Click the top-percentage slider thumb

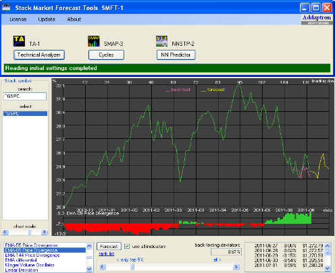pyautogui.click(x=132, y=267)
